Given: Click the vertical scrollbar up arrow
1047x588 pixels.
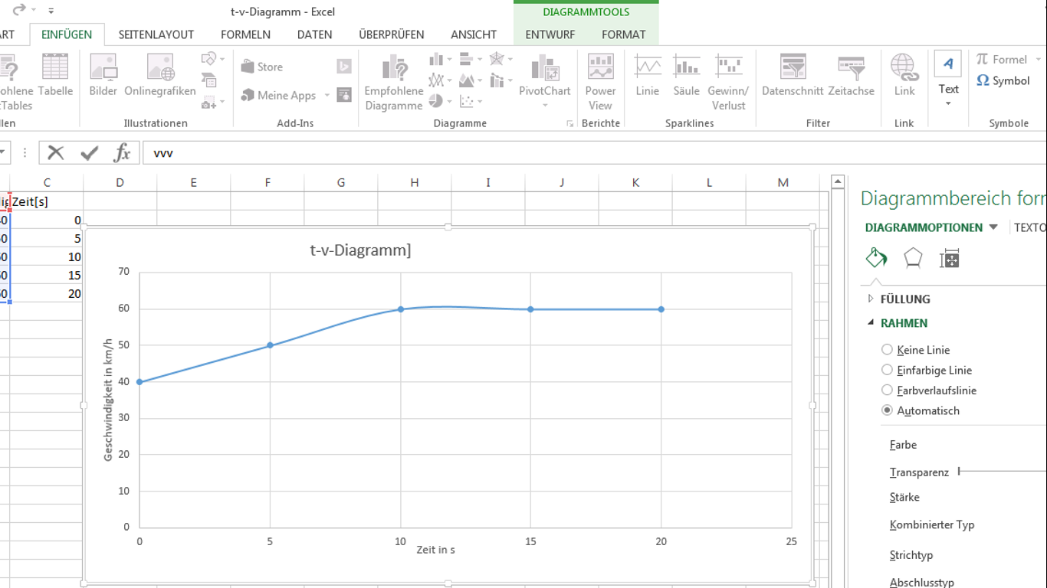Looking at the screenshot, I should pyautogui.click(x=838, y=182).
